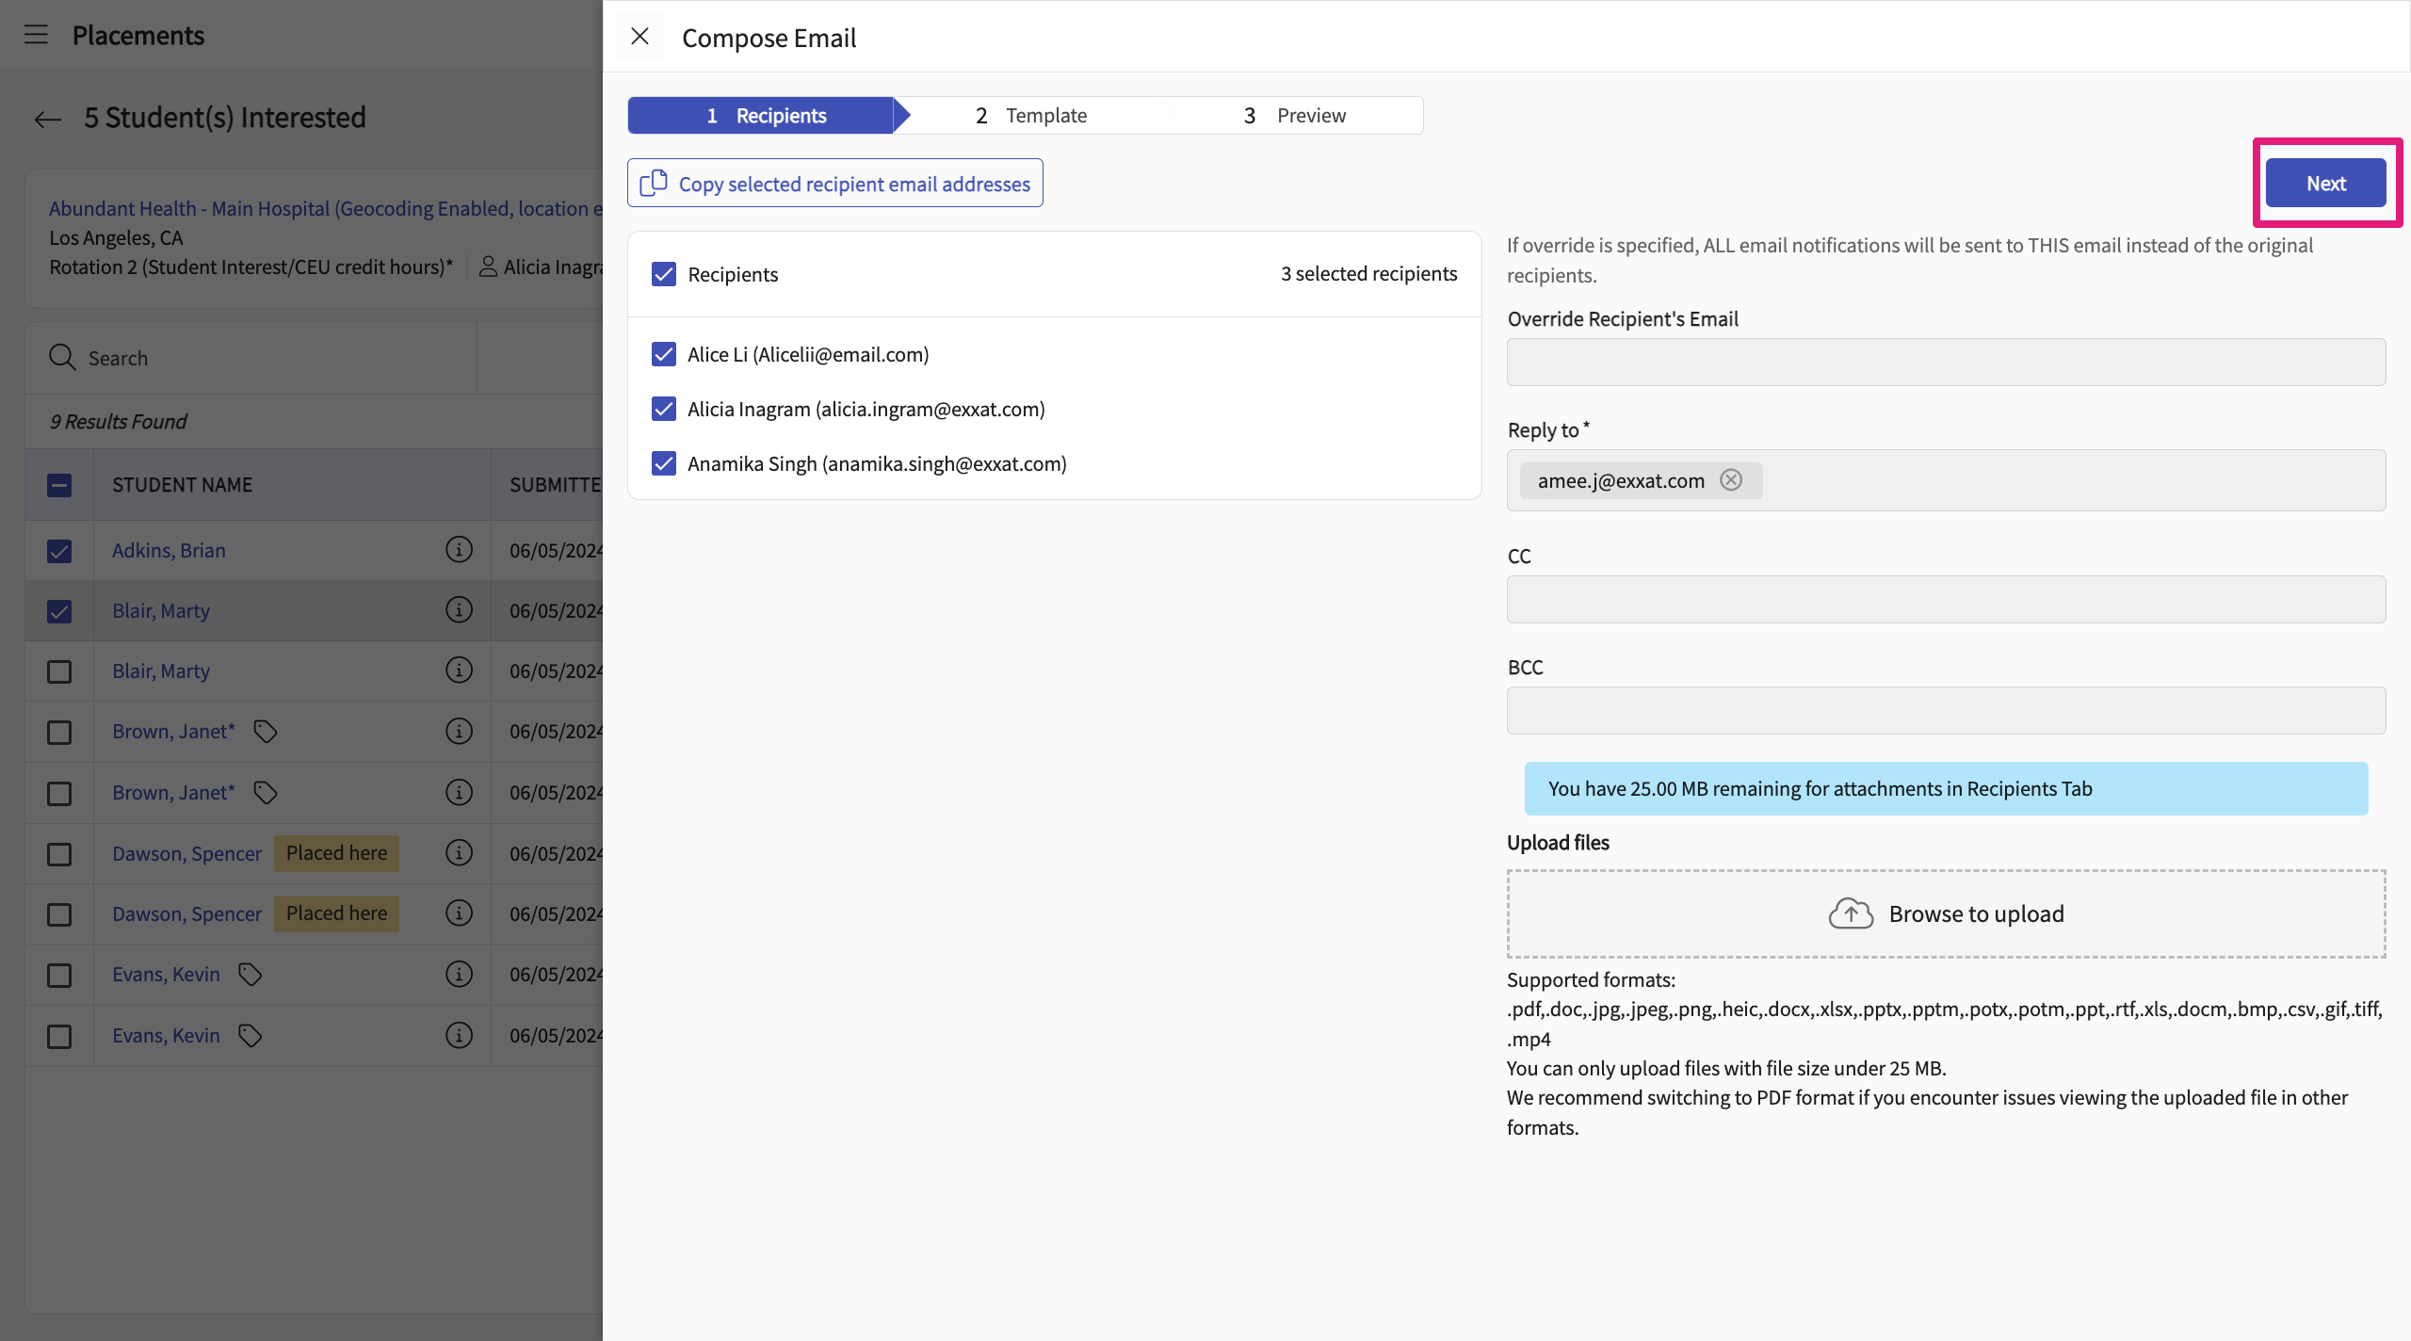
Task: Toggle the all Recipients header checkbox
Action: [x=664, y=274]
